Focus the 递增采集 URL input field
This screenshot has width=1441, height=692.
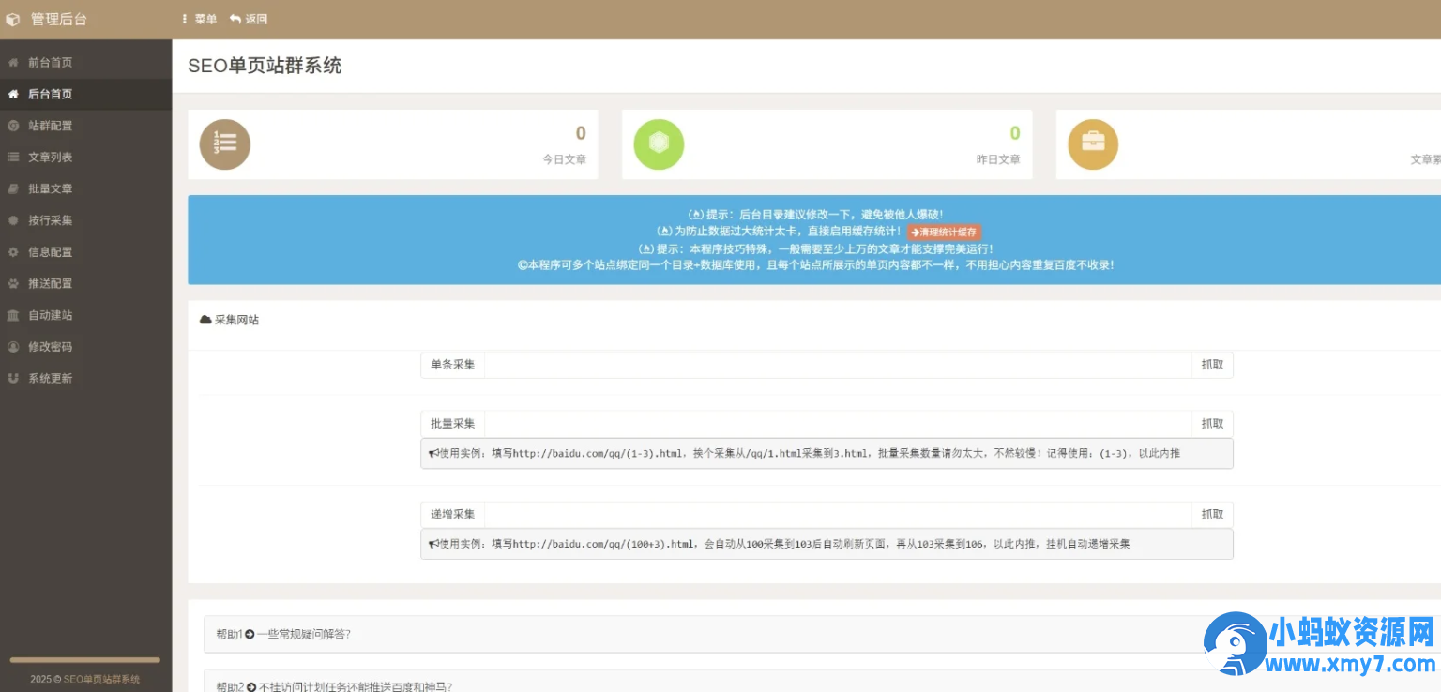838,515
